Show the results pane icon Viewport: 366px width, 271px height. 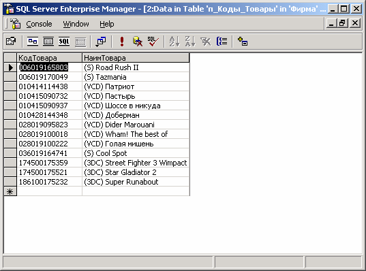(80, 42)
